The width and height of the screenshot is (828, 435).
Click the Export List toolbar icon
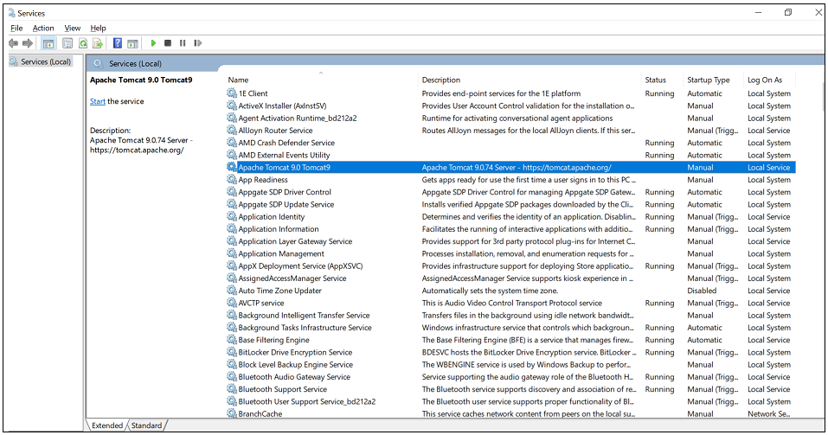[99, 43]
